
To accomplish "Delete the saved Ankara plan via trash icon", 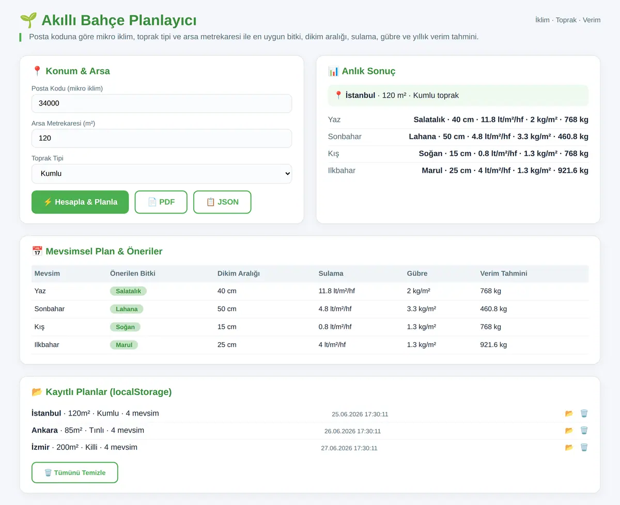I will tap(584, 431).
